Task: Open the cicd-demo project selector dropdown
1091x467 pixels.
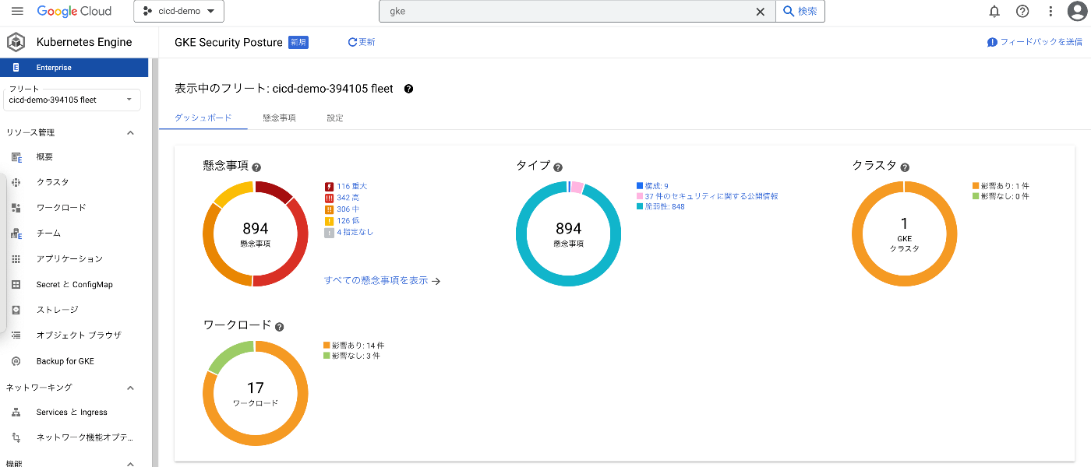Action: click(179, 11)
